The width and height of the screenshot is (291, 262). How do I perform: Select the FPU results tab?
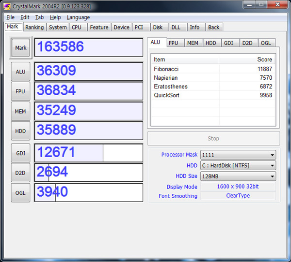(176, 43)
